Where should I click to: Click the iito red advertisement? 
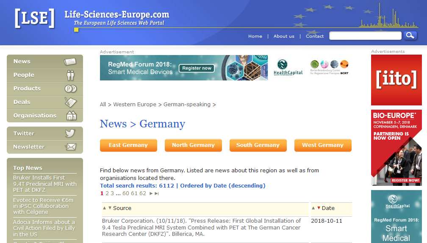pos(396,80)
